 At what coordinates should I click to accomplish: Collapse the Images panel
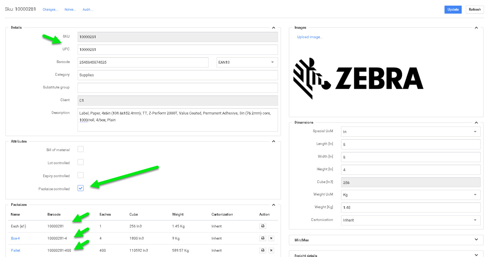pos(476,28)
